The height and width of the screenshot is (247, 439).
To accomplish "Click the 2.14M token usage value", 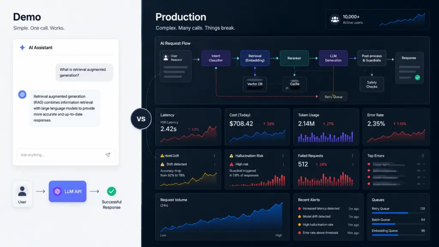I will [306, 123].
